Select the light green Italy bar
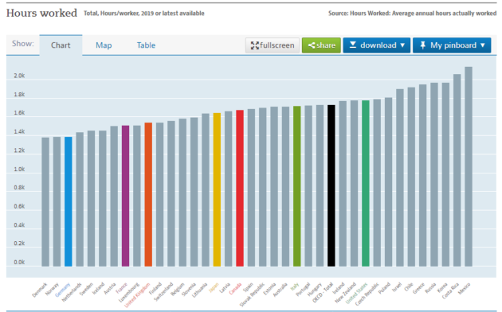This screenshot has height=312, width=502. (296, 186)
